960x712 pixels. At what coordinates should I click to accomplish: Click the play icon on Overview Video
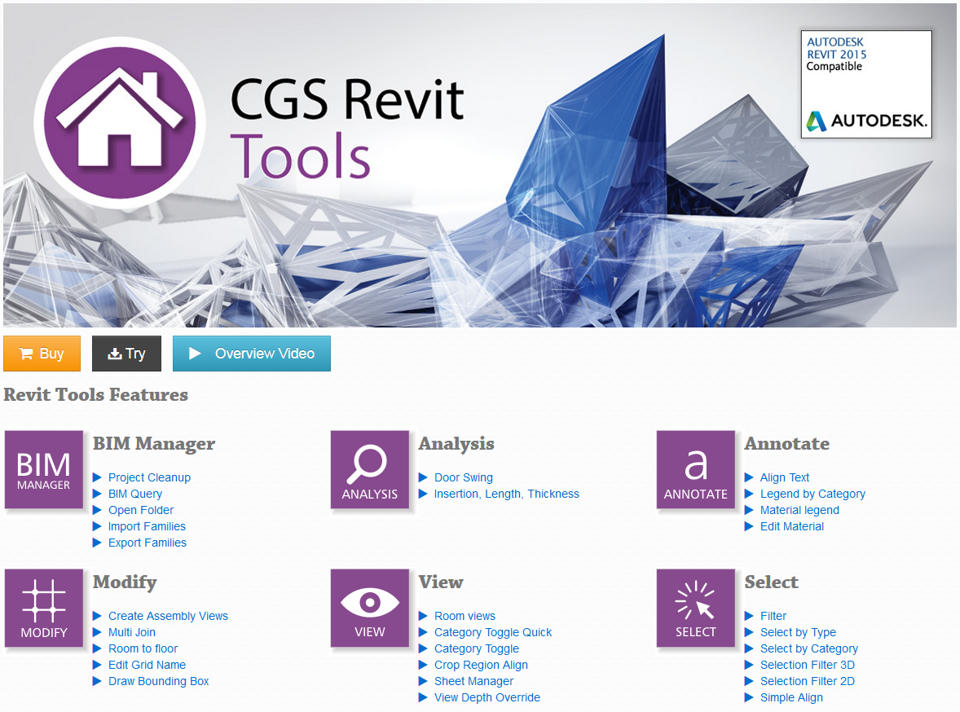tap(196, 353)
